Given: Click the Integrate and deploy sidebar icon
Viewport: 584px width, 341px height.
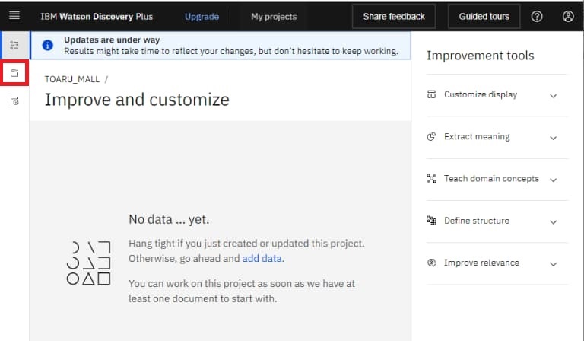Looking at the screenshot, I should click(x=14, y=101).
